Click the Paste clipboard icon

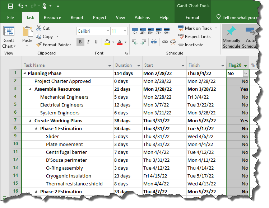(27, 32)
